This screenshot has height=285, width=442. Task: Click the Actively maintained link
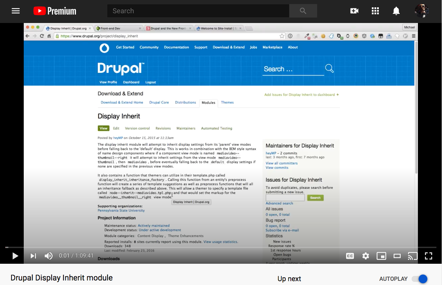(154, 226)
